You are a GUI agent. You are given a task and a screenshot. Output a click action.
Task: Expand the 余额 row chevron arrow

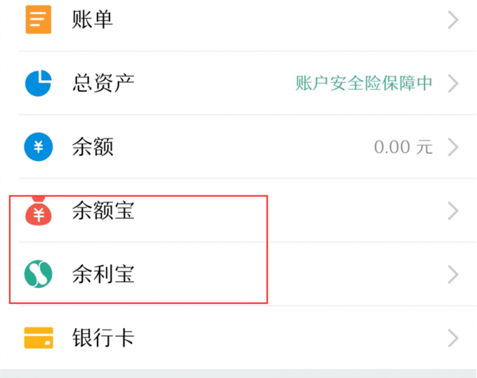click(x=453, y=147)
